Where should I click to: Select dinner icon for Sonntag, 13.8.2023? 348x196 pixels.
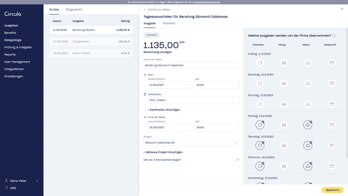point(307,104)
